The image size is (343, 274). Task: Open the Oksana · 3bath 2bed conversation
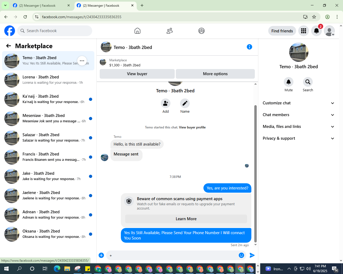pos(48,234)
